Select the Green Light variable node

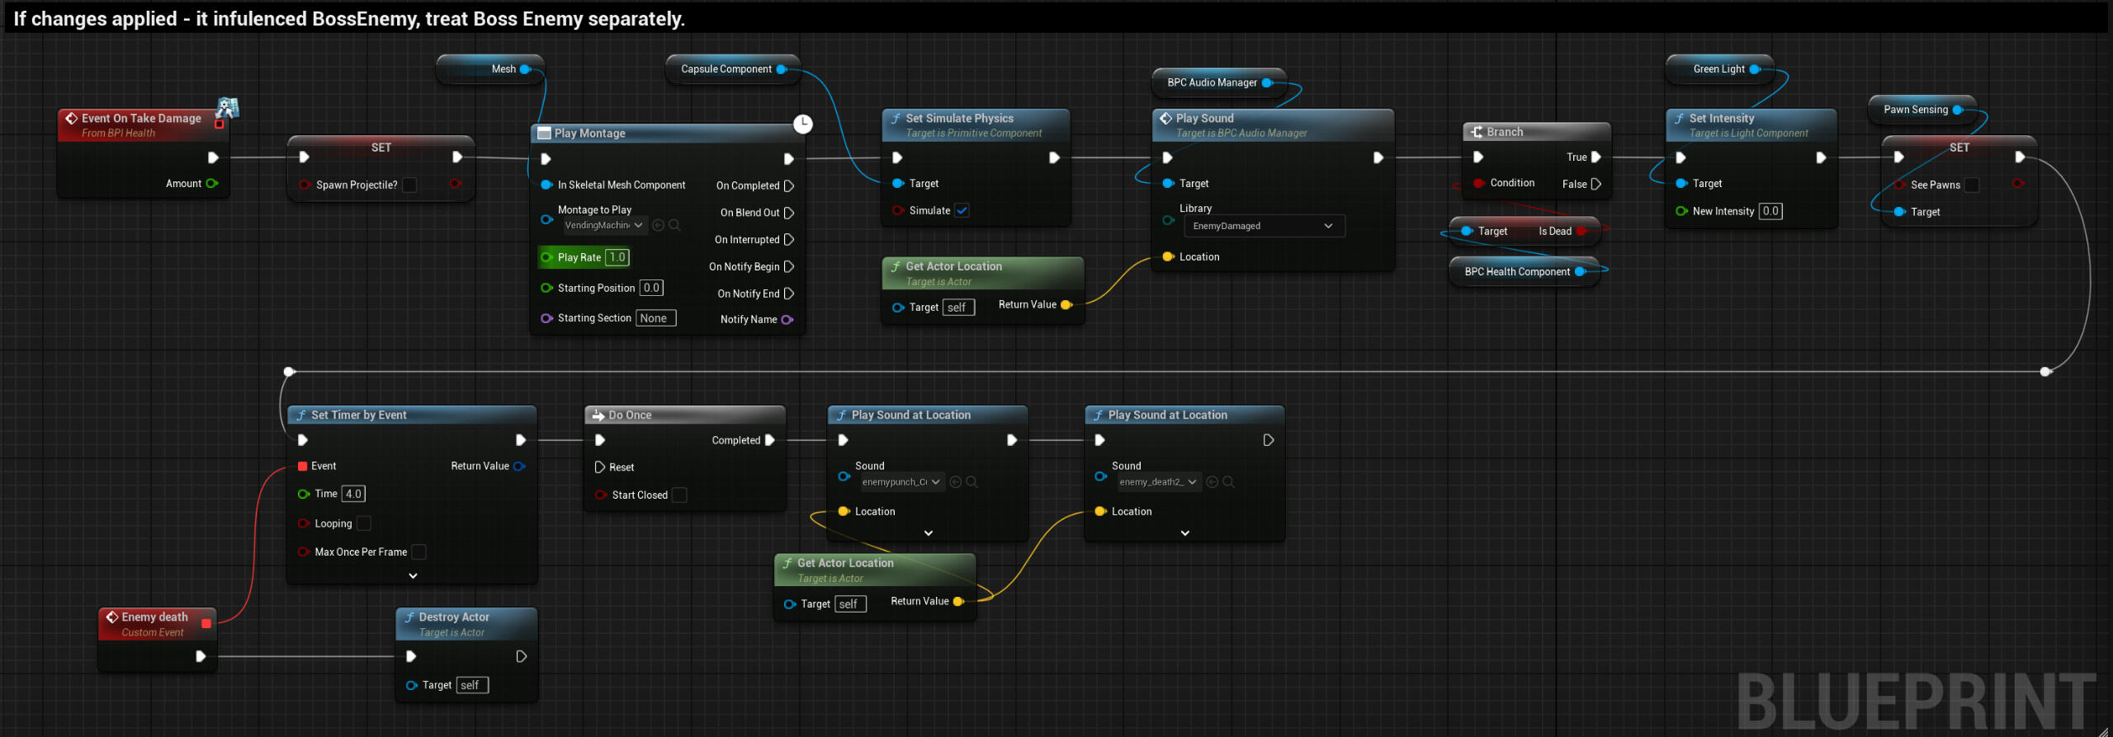coord(1718,69)
